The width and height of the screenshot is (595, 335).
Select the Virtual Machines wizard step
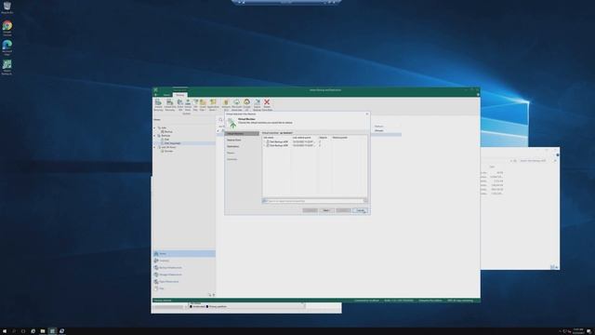[x=242, y=134]
